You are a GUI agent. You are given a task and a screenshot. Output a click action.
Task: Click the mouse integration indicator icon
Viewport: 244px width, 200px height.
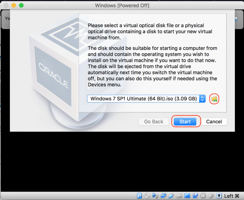tap(211, 196)
